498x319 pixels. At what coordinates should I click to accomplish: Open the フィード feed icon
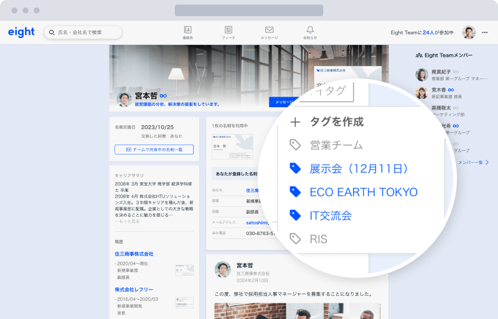point(228,32)
